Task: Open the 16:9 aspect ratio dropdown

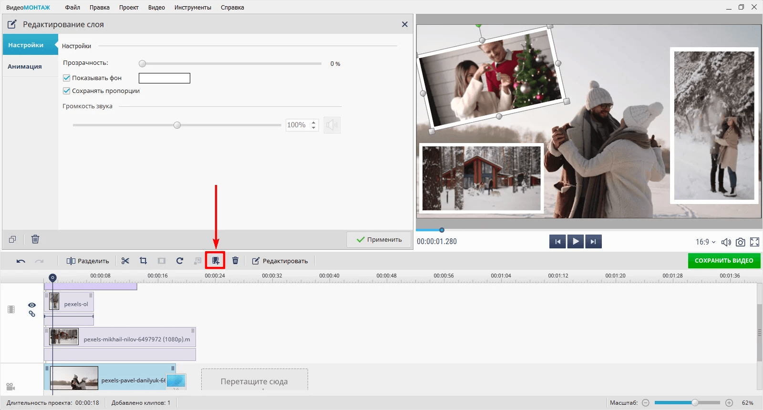Action: (705, 242)
